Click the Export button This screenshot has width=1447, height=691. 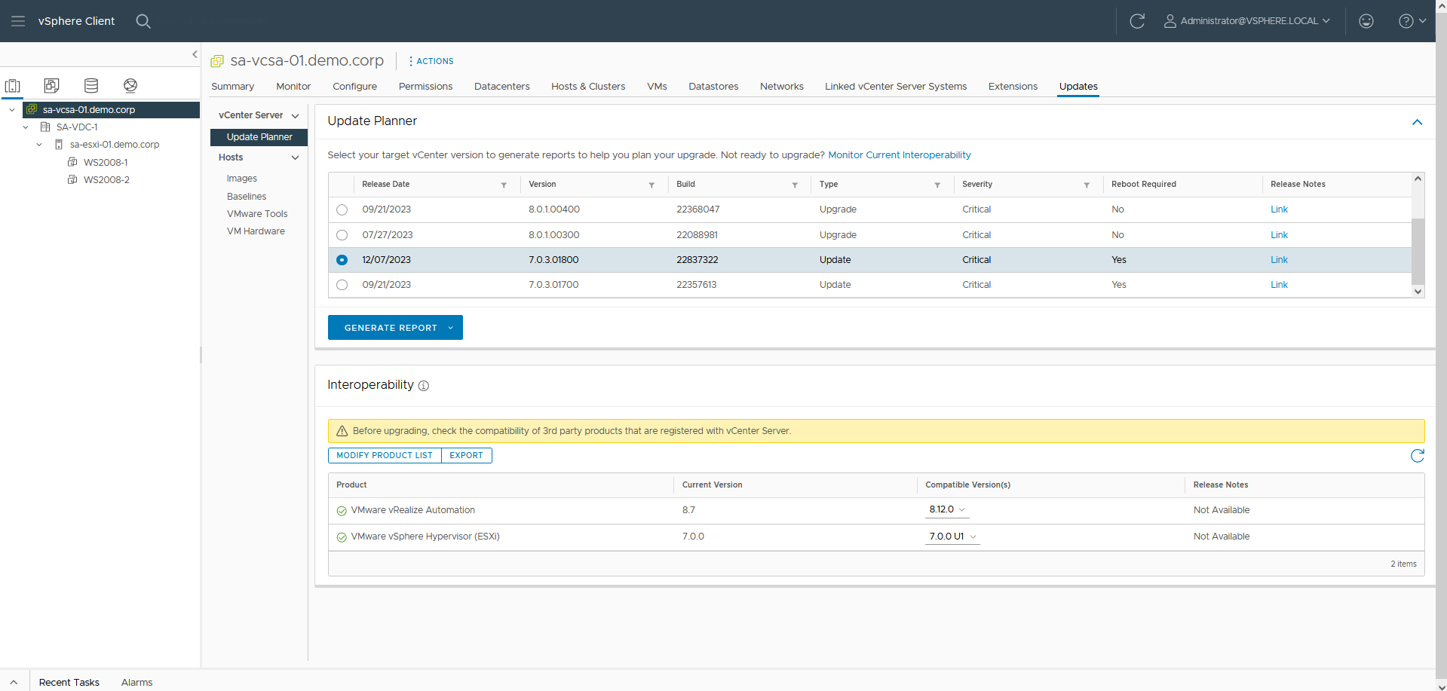click(466, 455)
